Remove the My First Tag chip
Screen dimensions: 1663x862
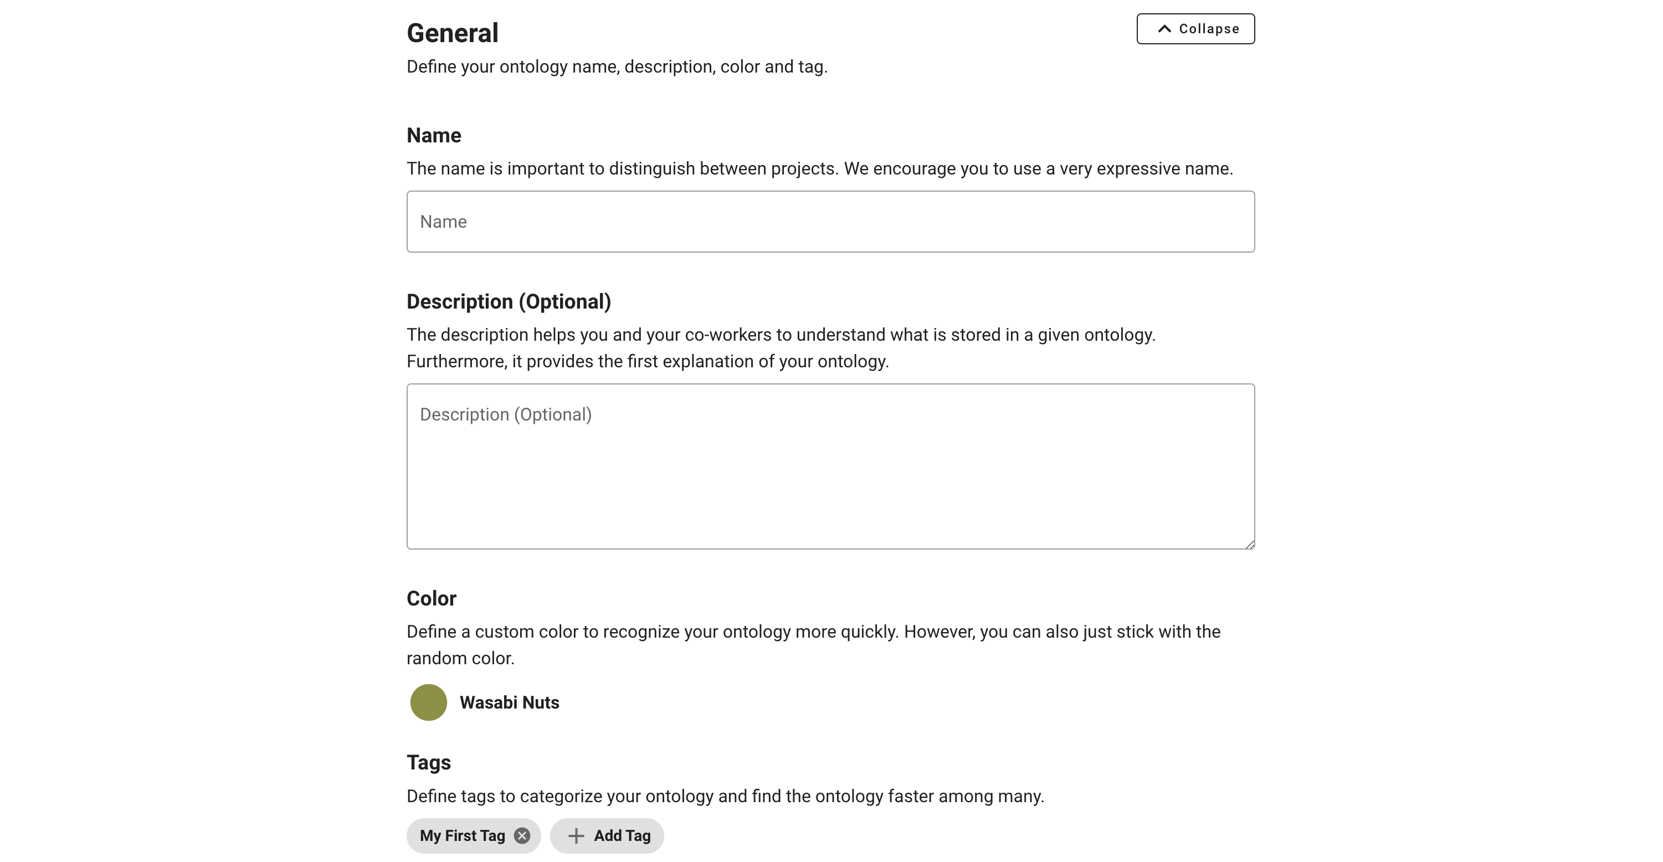(x=522, y=835)
